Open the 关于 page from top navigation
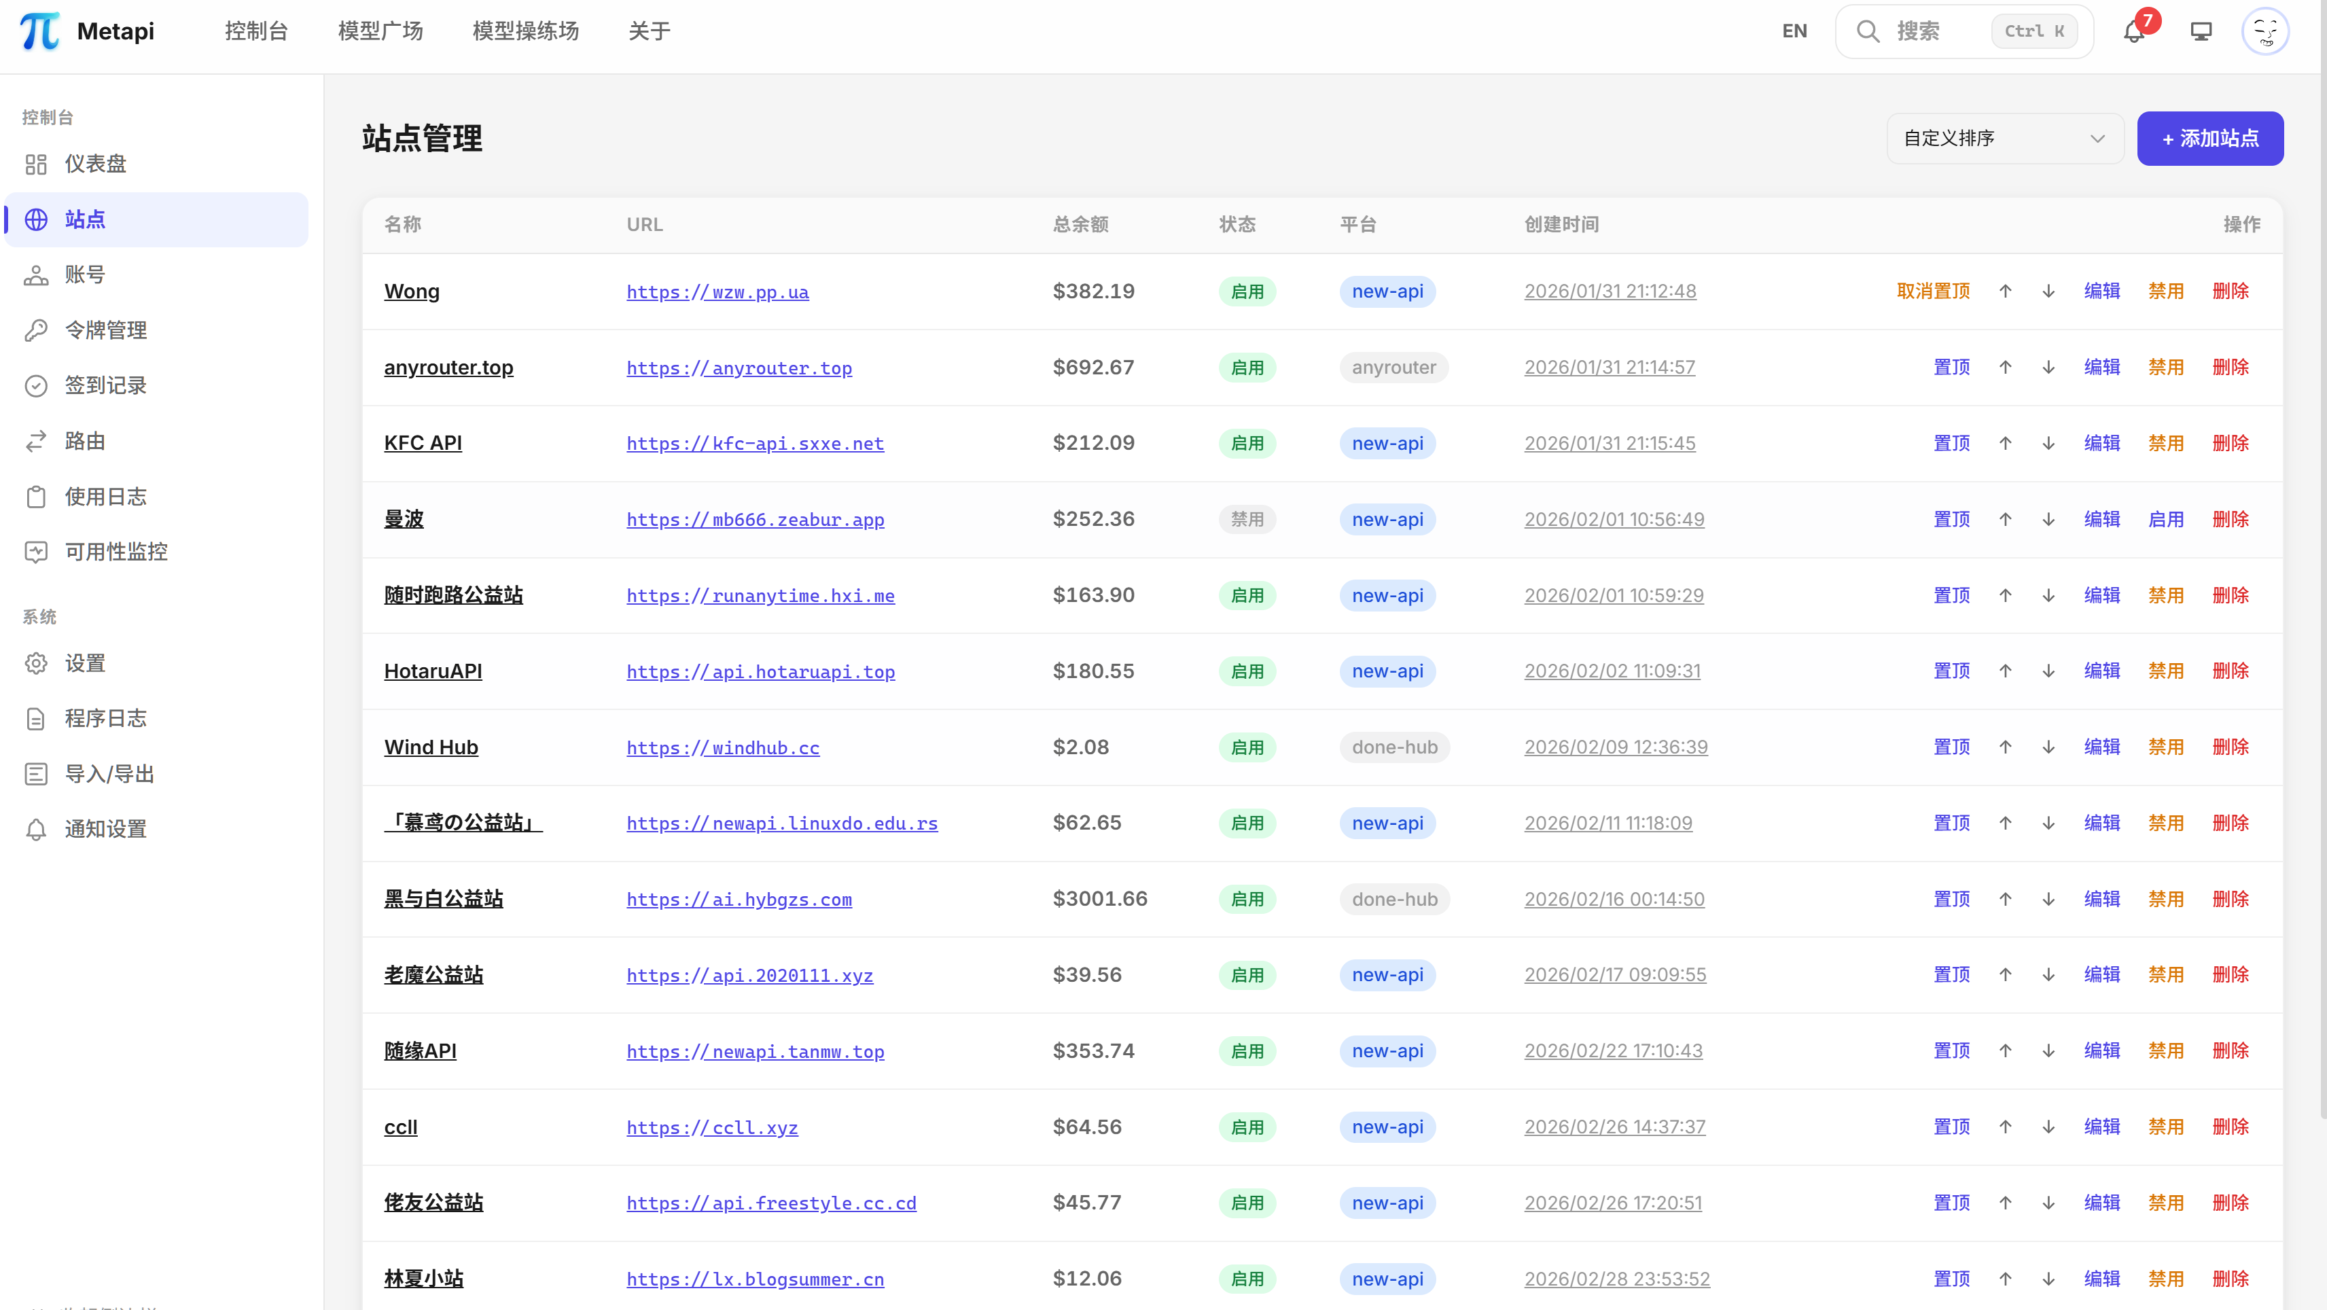Viewport: 2327px width, 1310px height. [x=650, y=30]
